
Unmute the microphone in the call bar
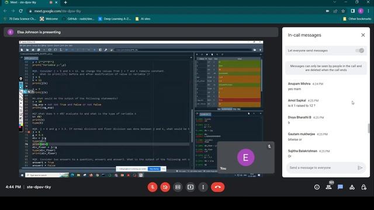(x=153, y=187)
